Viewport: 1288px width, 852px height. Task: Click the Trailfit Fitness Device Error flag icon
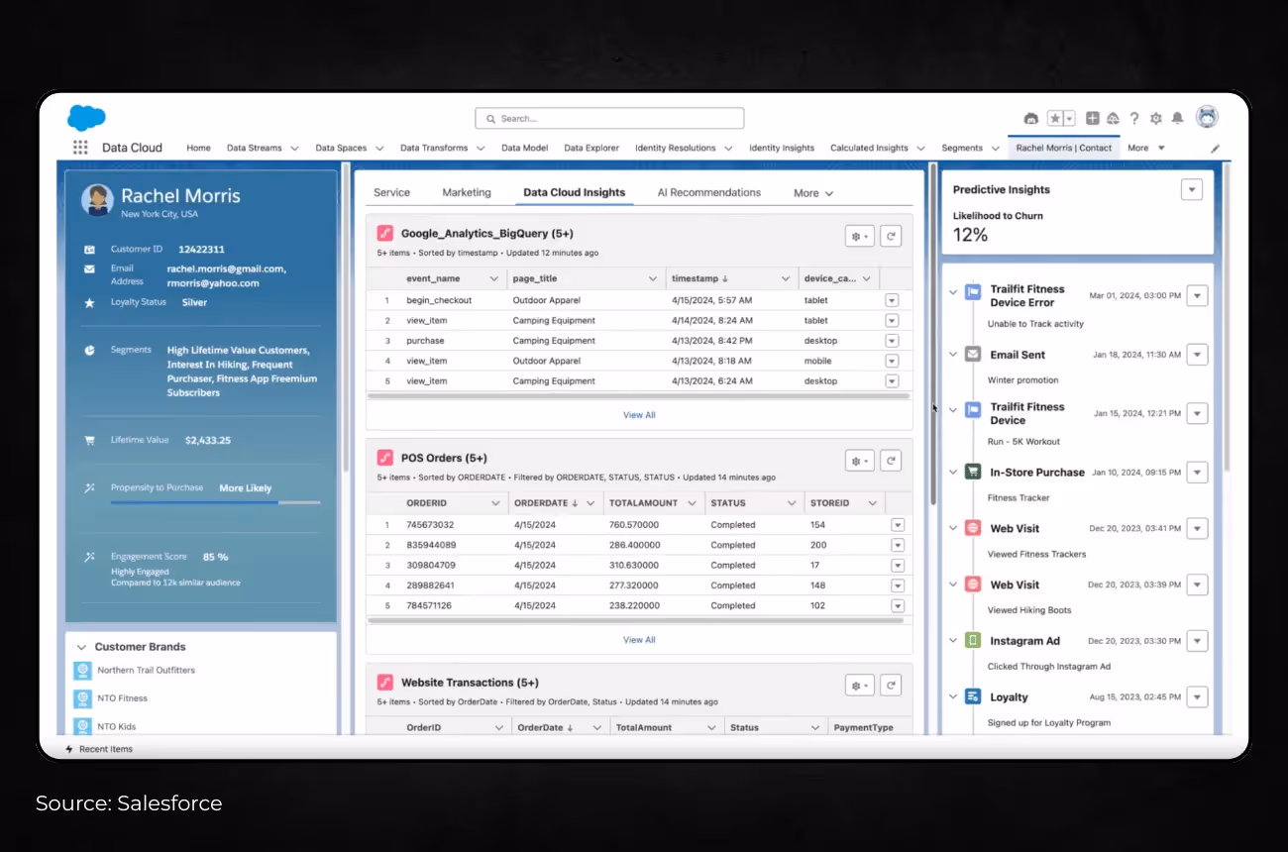(x=973, y=292)
